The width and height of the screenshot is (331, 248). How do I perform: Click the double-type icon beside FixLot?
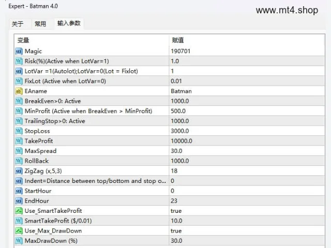(19, 81)
